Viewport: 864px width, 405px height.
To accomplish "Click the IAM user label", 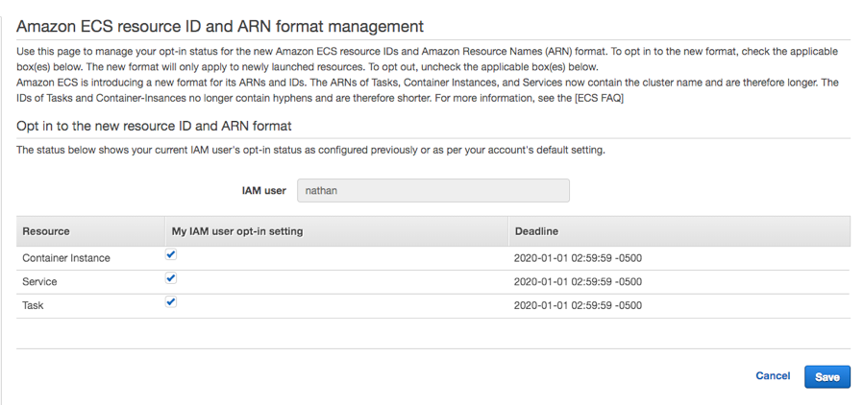I will (x=264, y=191).
